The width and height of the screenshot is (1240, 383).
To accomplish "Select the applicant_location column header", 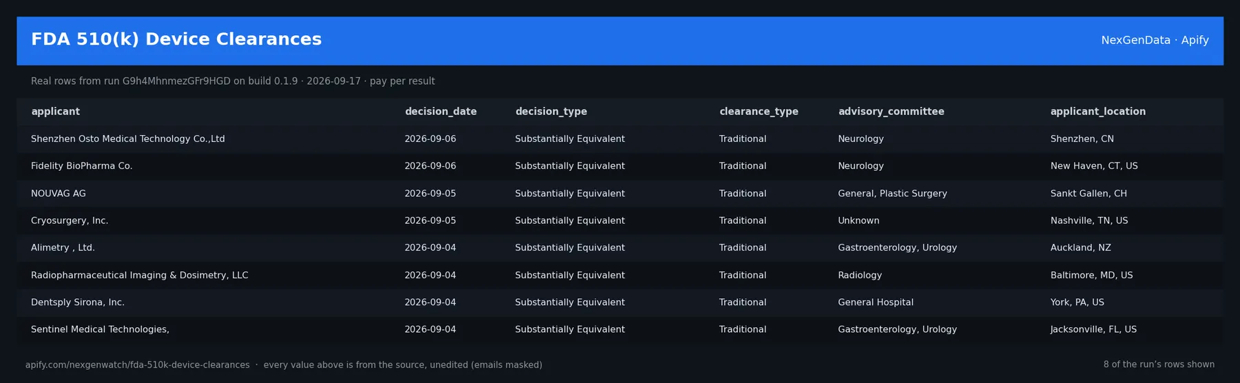I will (x=1098, y=112).
